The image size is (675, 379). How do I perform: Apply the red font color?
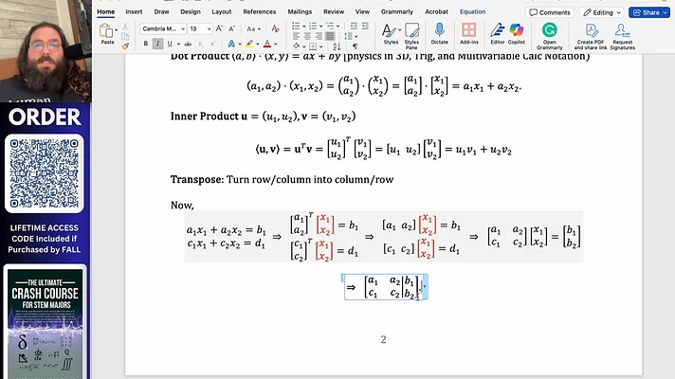(267, 44)
